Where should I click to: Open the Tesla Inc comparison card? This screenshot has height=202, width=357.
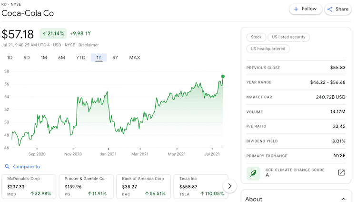tap(201, 186)
